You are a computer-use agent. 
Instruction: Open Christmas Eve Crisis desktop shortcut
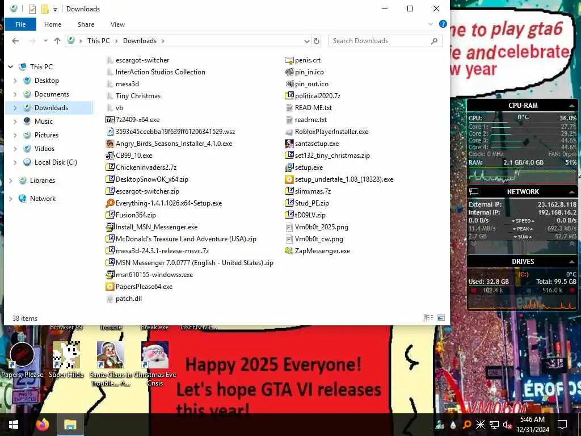click(x=155, y=364)
